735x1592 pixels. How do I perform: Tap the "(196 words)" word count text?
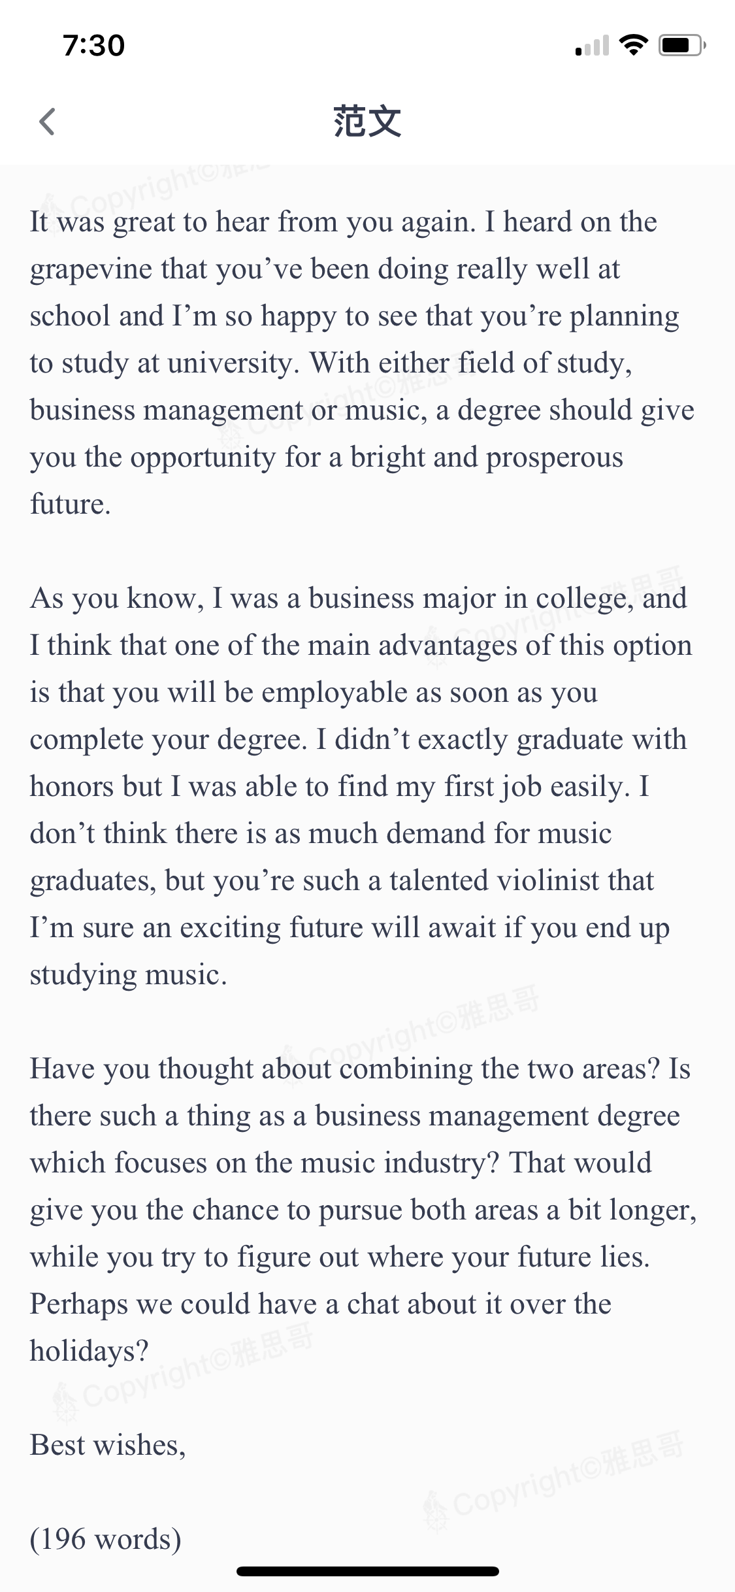coord(106,1539)
